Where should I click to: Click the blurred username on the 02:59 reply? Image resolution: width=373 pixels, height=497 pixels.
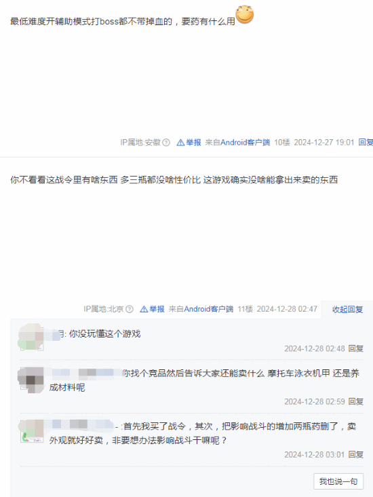[x=85, y=373]
